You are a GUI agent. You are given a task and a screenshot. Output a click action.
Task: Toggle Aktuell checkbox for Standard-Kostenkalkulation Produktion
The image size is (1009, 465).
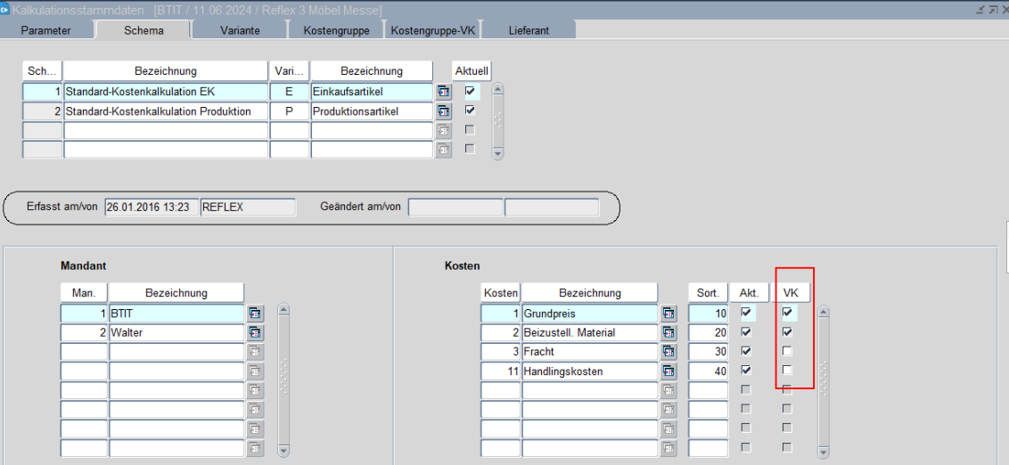[x=470, y=110]
